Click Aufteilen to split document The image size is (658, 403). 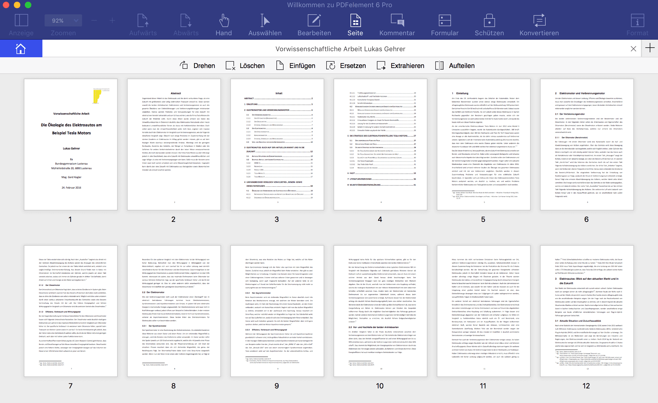tap(455, 66)
